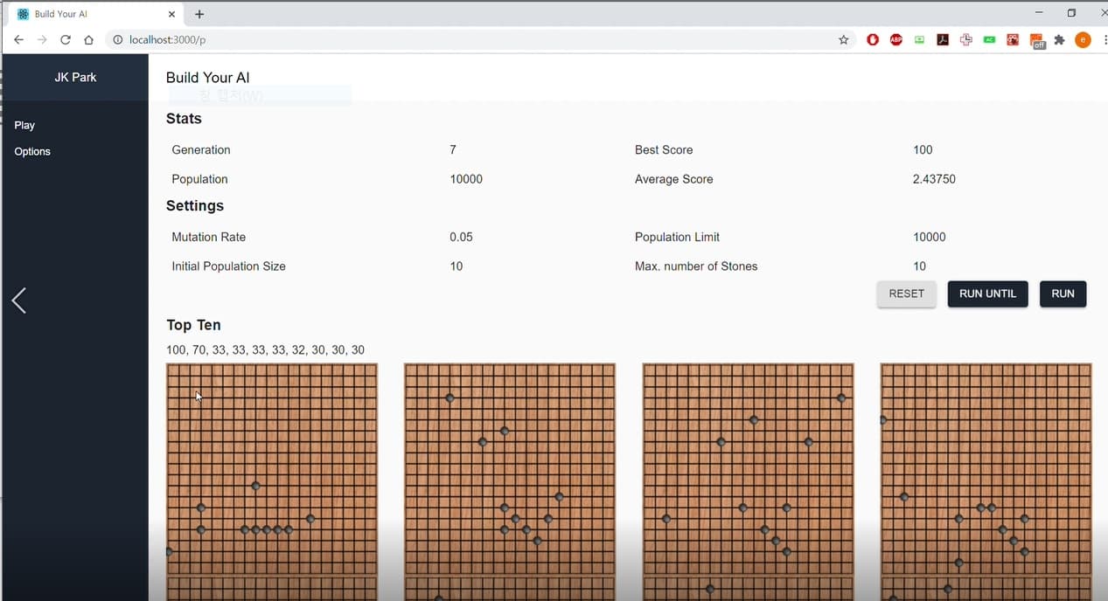Screen dimensions: 1108x601
Task: Open a new browser tab
Action: click(x=199, y=14)
